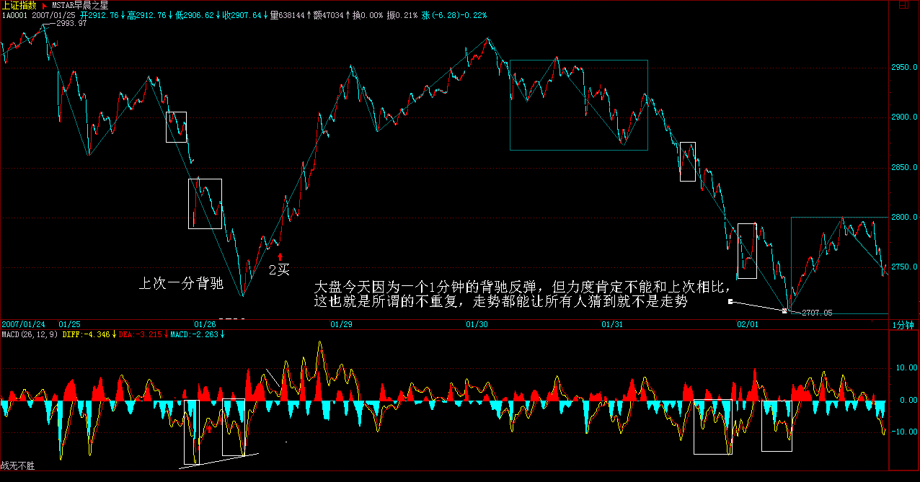920x482 pixels.
Task: Click the red arrow beside 上证指数 title
Action: coord(45,5)
